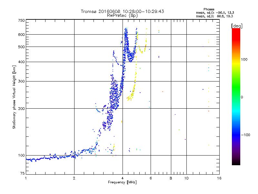This screenshot has height=194, width=258.
Task: Click the colorbar tick label "-100"
Action: coord(245,135)
